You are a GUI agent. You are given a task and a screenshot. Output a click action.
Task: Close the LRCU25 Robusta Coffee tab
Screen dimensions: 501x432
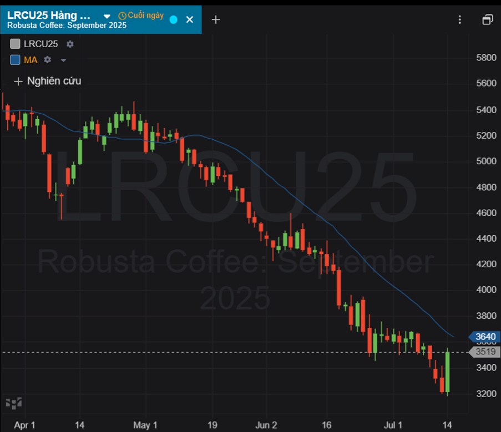pyautogui.click(x=190, y=20)
